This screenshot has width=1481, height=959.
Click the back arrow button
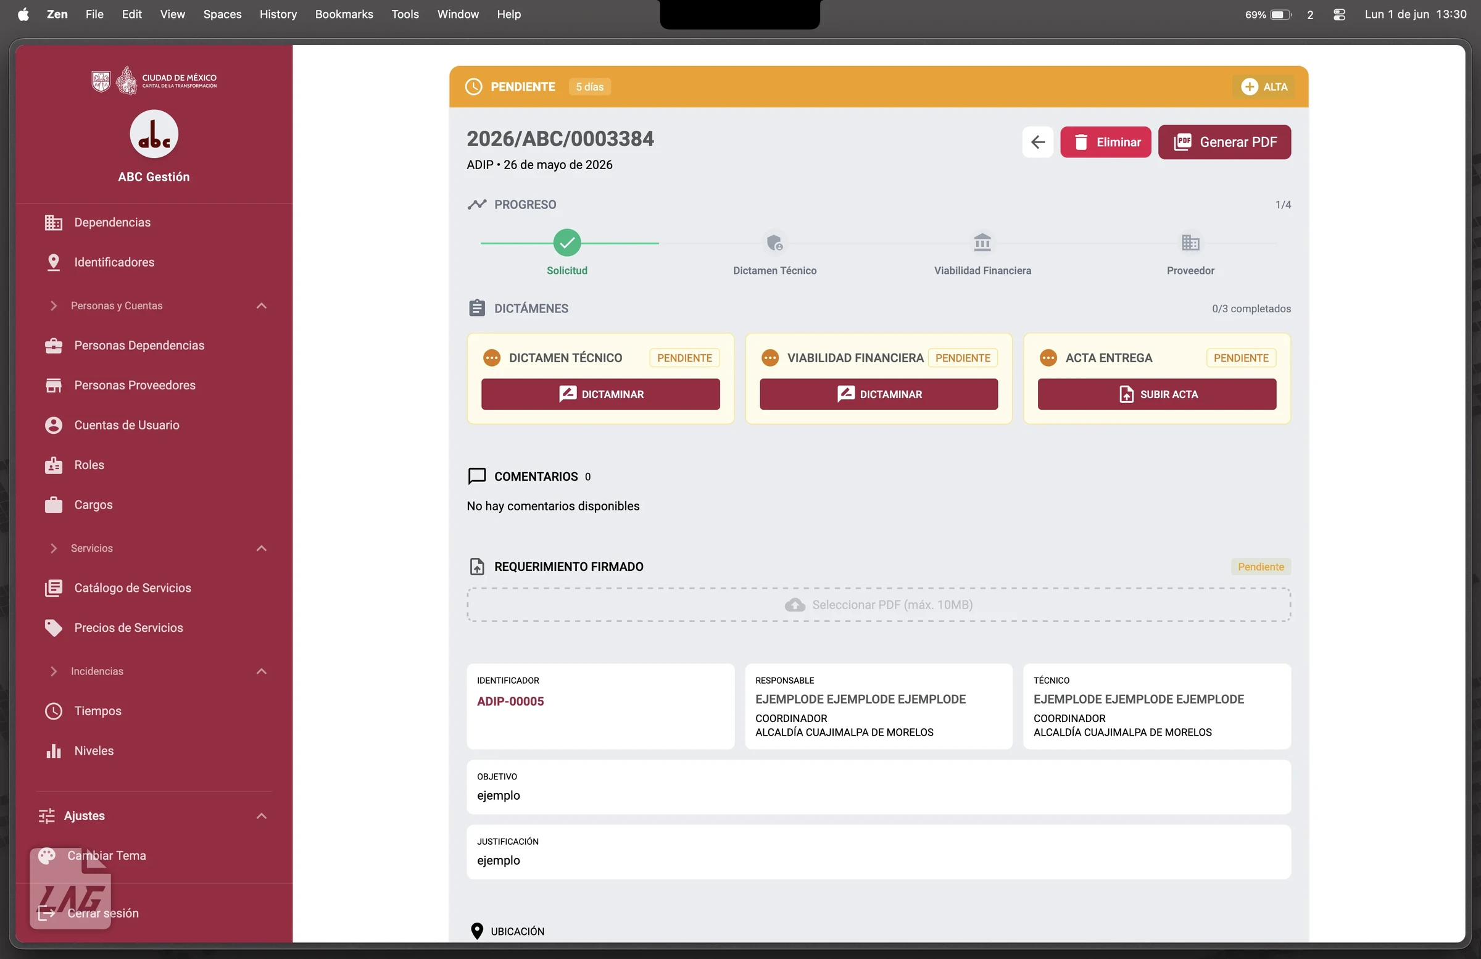point(1037,143)
